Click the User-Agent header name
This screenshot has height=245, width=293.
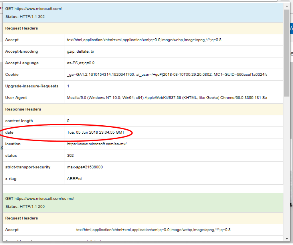[16, 98]
